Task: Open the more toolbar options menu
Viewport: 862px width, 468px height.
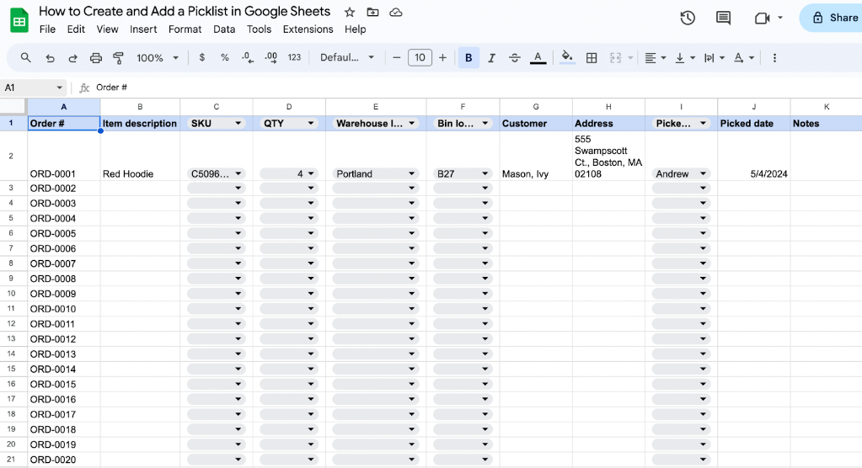Action: click(x=774, y=58)
